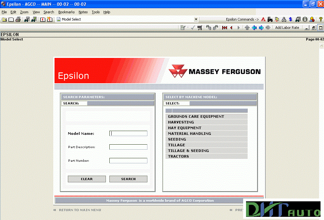Click in the Part Number input field
Viewport: 324px width, 220px height.
[128, 160]
